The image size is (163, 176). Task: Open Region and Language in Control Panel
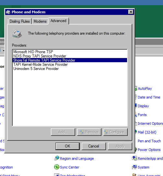77,158
